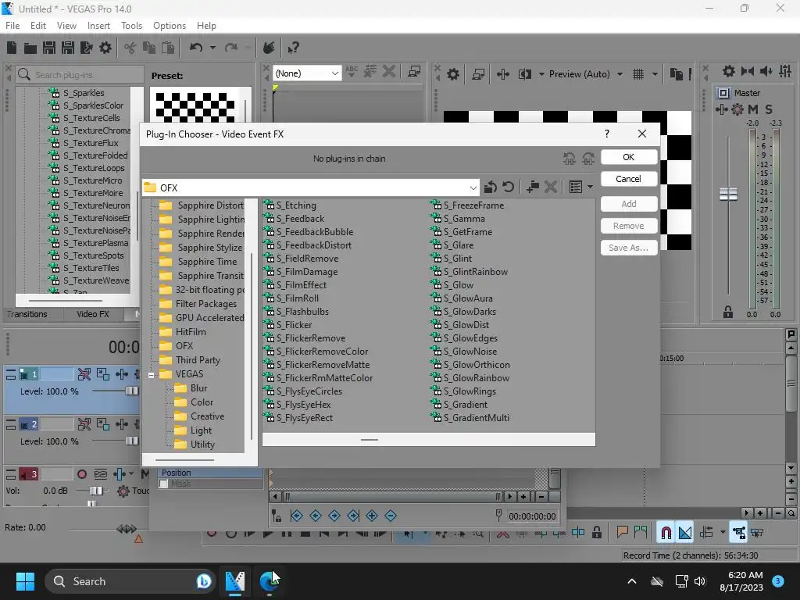This screenshot has height=600, width=800.
Task: Click the Split screen view icon in preview
Action: 524,74
